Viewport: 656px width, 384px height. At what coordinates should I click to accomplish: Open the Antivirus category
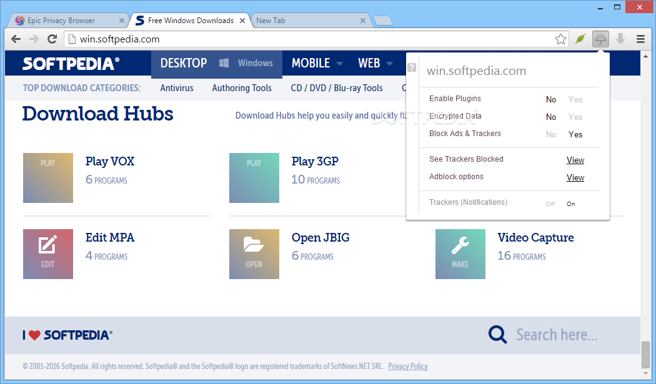177,88
